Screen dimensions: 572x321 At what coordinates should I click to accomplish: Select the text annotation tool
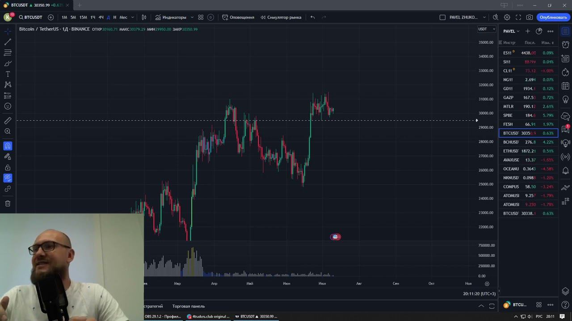pos(8,74)
